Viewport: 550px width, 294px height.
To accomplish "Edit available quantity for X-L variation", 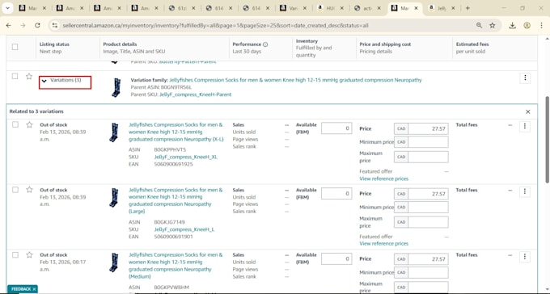I will (x=336, y=128).
